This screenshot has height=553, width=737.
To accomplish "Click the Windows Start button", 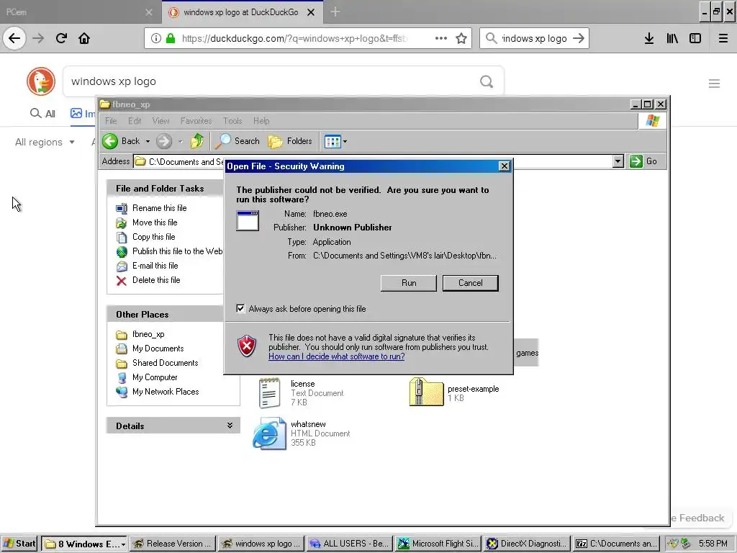I will pos(19,544).
